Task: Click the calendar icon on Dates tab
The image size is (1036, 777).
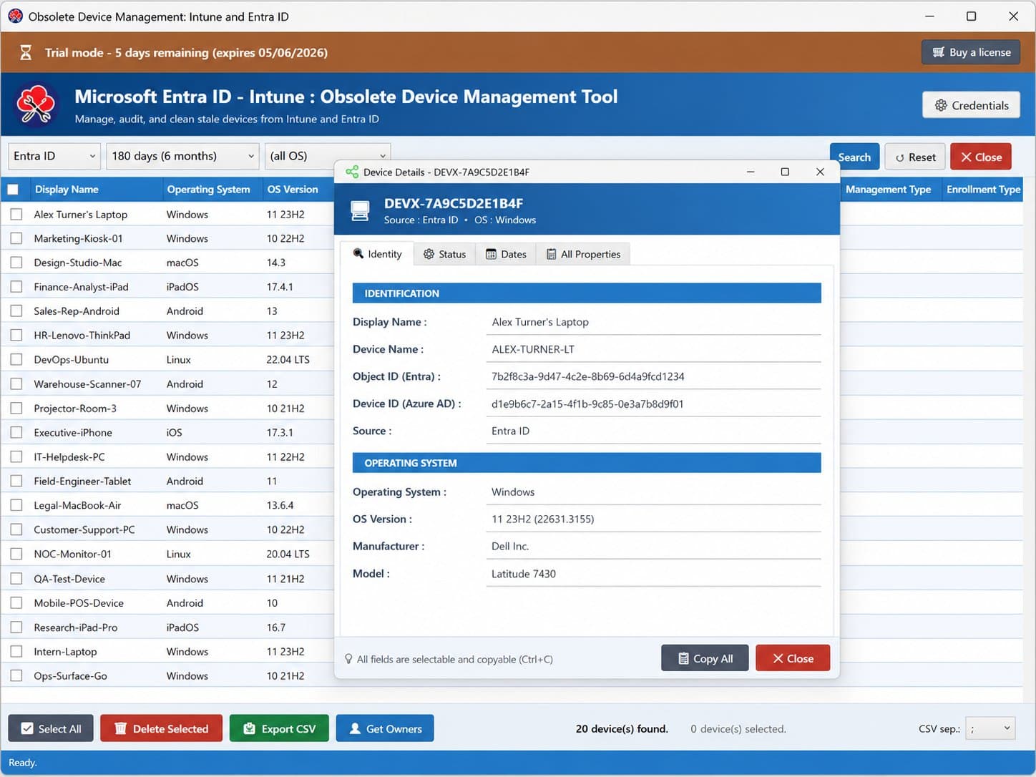Action: pos(491,254)
